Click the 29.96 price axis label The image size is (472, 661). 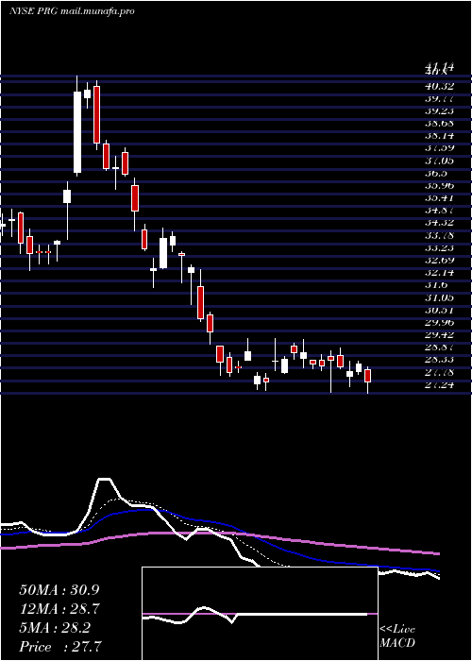[439, 322]
